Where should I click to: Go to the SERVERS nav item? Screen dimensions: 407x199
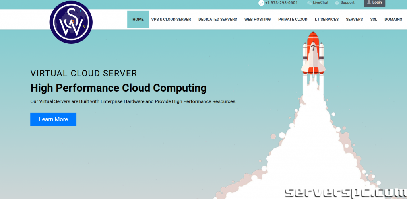click(x=354, y=19)
